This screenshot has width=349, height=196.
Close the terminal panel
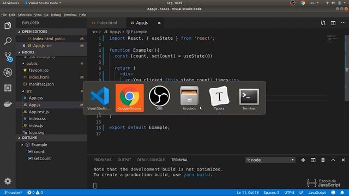click(343, 160)
